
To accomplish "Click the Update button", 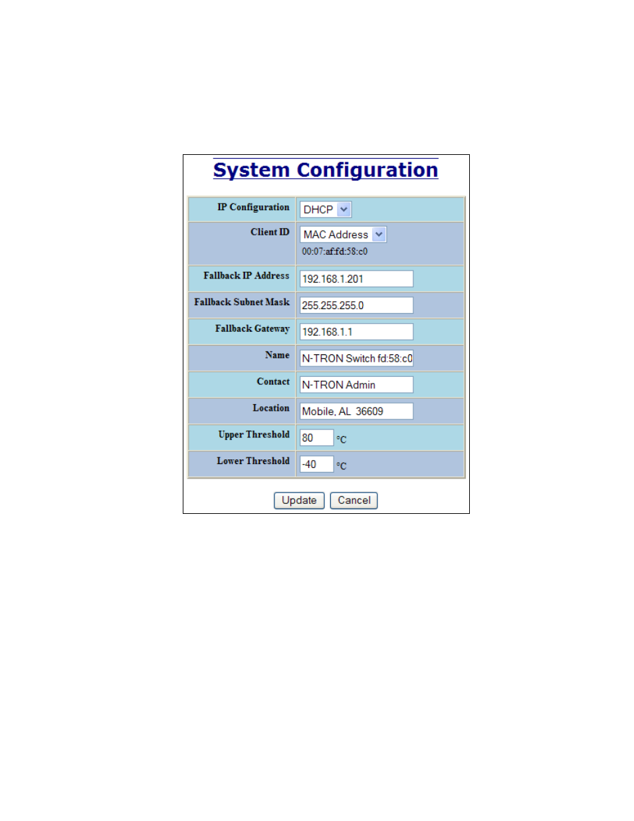I will pyautogui.click(x=299, y=501).
